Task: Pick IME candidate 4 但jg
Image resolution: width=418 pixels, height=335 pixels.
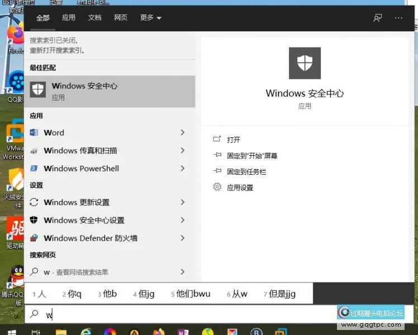Action: (x=144, y=294)
